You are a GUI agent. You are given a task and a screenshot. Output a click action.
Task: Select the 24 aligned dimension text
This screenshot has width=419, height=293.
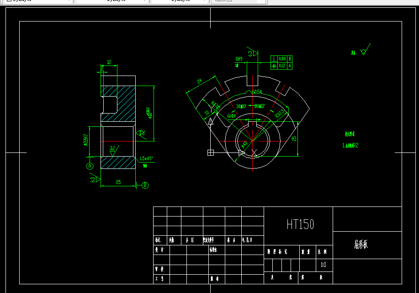point(199,81)
